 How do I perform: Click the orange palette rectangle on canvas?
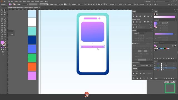[32, 67]
